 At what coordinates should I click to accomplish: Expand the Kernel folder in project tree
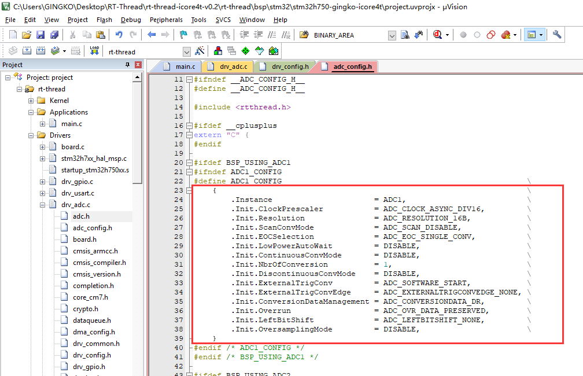pyautogui.click(x=31, y=101)
